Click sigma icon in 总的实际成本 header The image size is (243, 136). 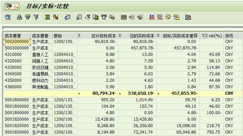(x=120, y=35)
